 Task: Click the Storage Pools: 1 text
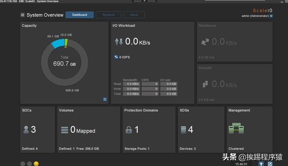click(137, 149)
